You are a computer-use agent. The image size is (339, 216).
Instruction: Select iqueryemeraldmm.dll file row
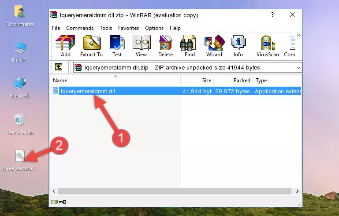point(176,91)
